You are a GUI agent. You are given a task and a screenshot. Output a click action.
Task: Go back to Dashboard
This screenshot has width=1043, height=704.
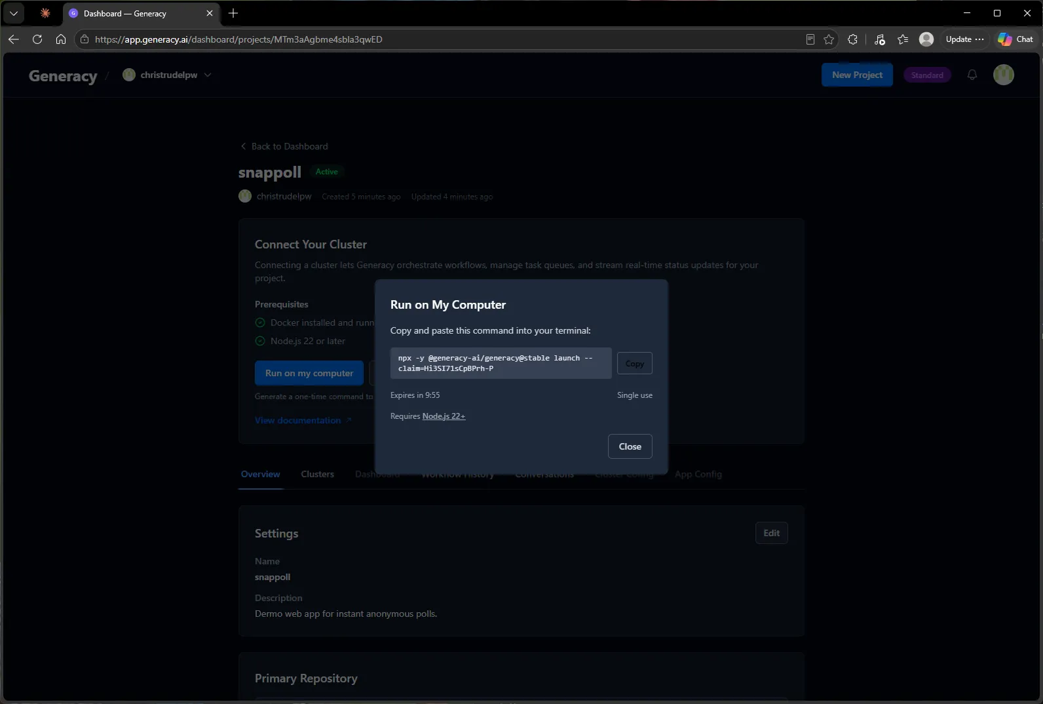284,146
